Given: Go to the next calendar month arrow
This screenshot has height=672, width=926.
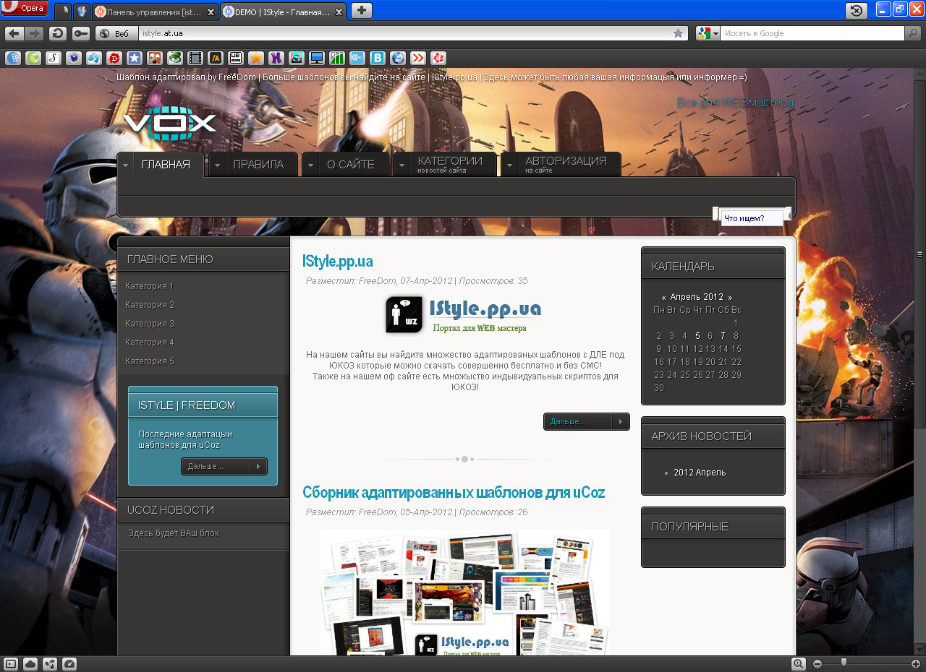Looking at the screenshot, I should (730, 298).
